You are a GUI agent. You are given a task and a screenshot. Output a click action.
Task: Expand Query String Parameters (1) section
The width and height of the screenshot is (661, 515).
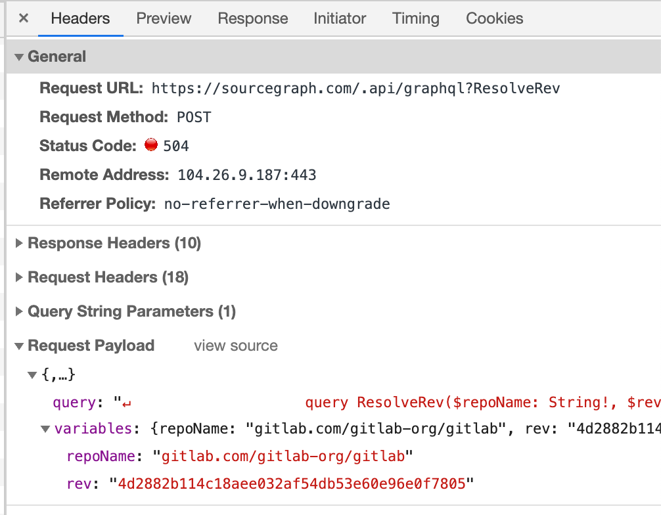(18, 311)
